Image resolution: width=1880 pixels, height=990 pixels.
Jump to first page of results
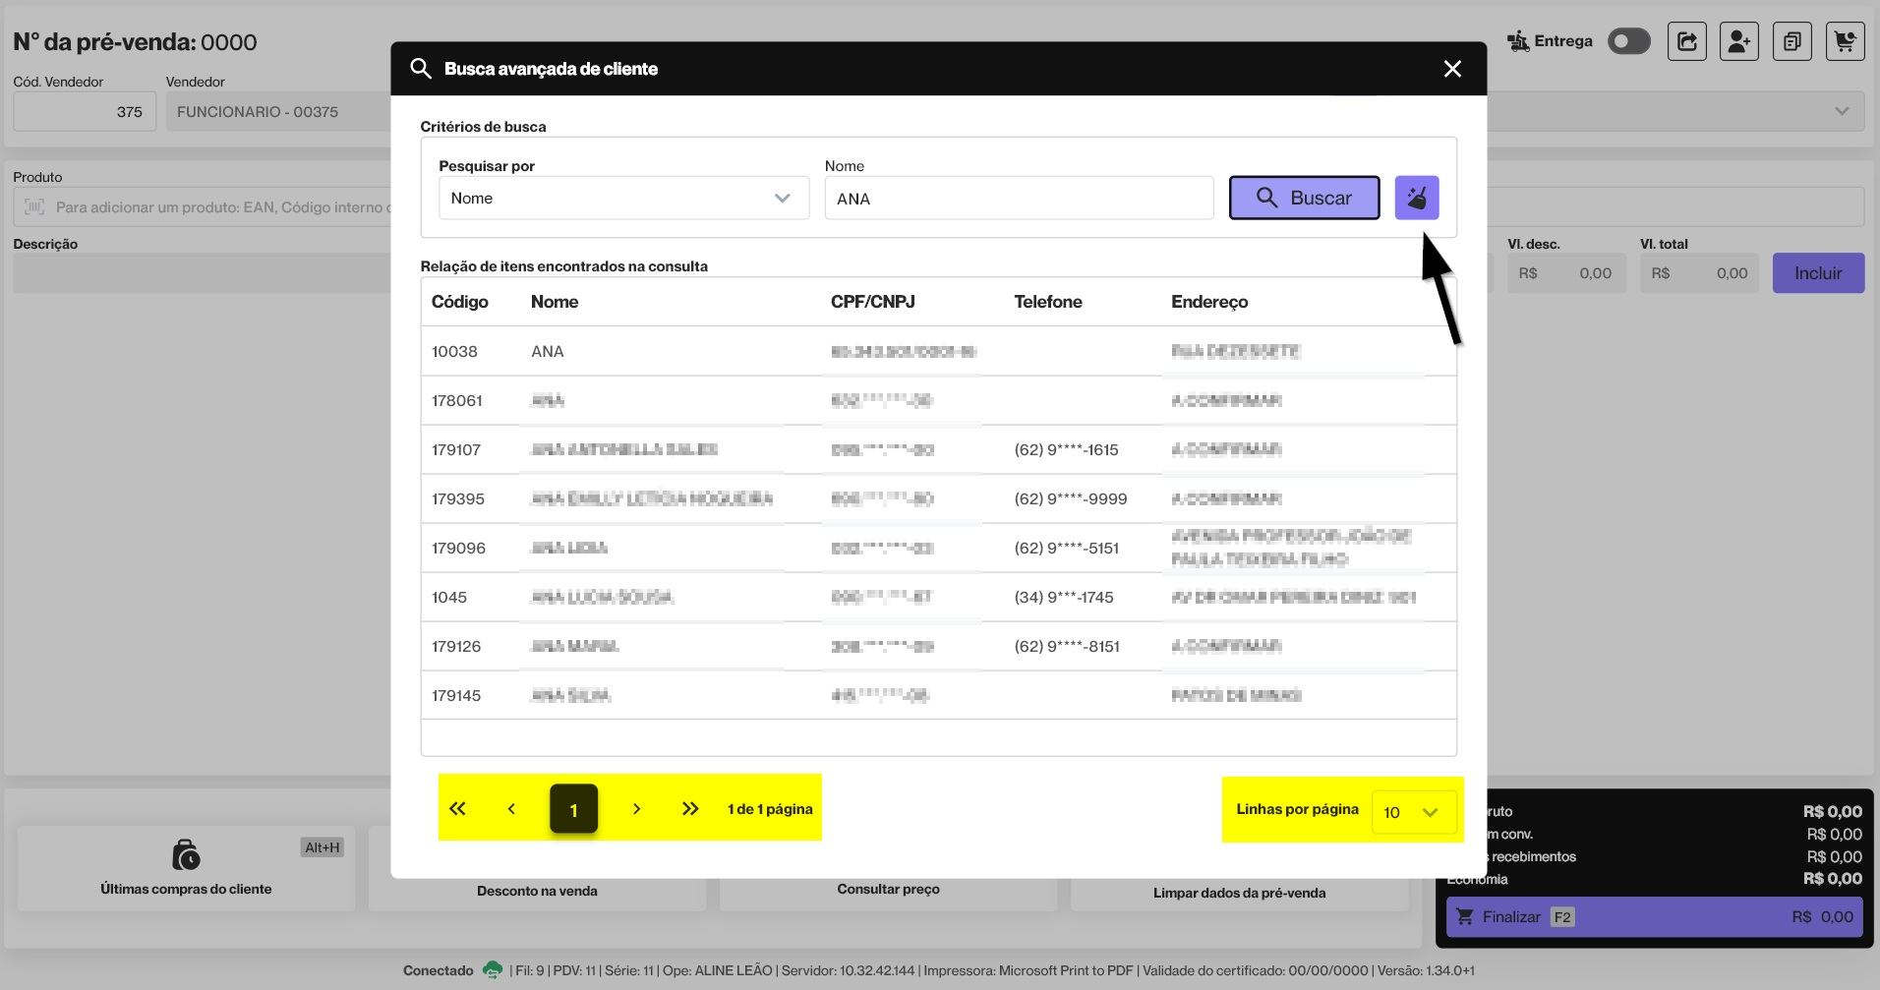[x=457, y=809]
